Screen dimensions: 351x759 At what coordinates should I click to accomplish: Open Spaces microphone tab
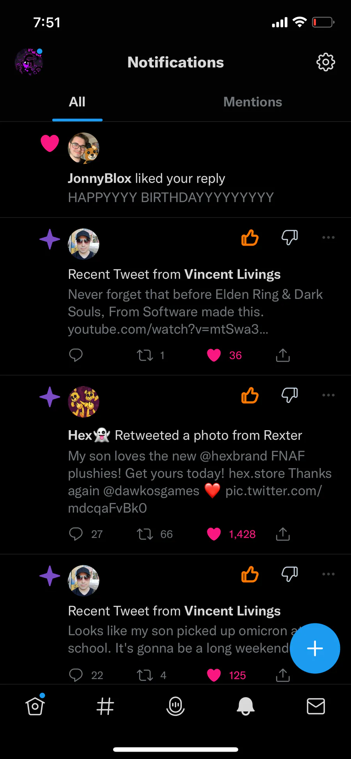click(x=175, y=706)
